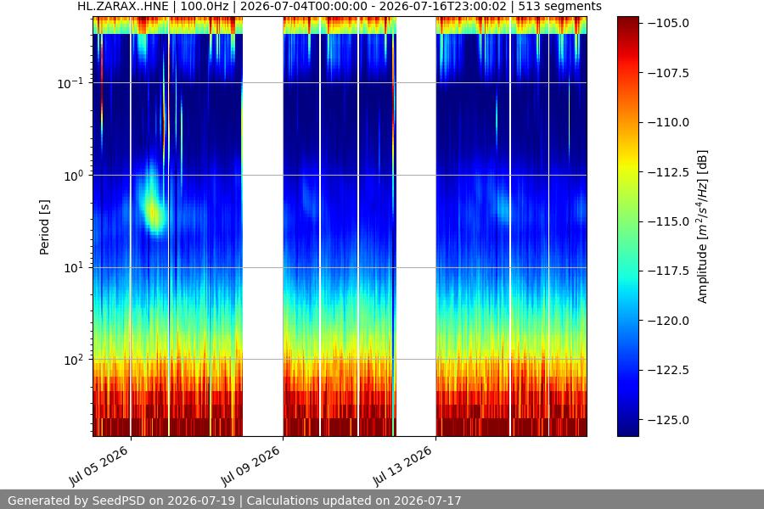Image resolution: width=764 pixels, height=509 pixels.
Task: Click the −112.5 colorbar tick label
Action: (x=668, y=172)
